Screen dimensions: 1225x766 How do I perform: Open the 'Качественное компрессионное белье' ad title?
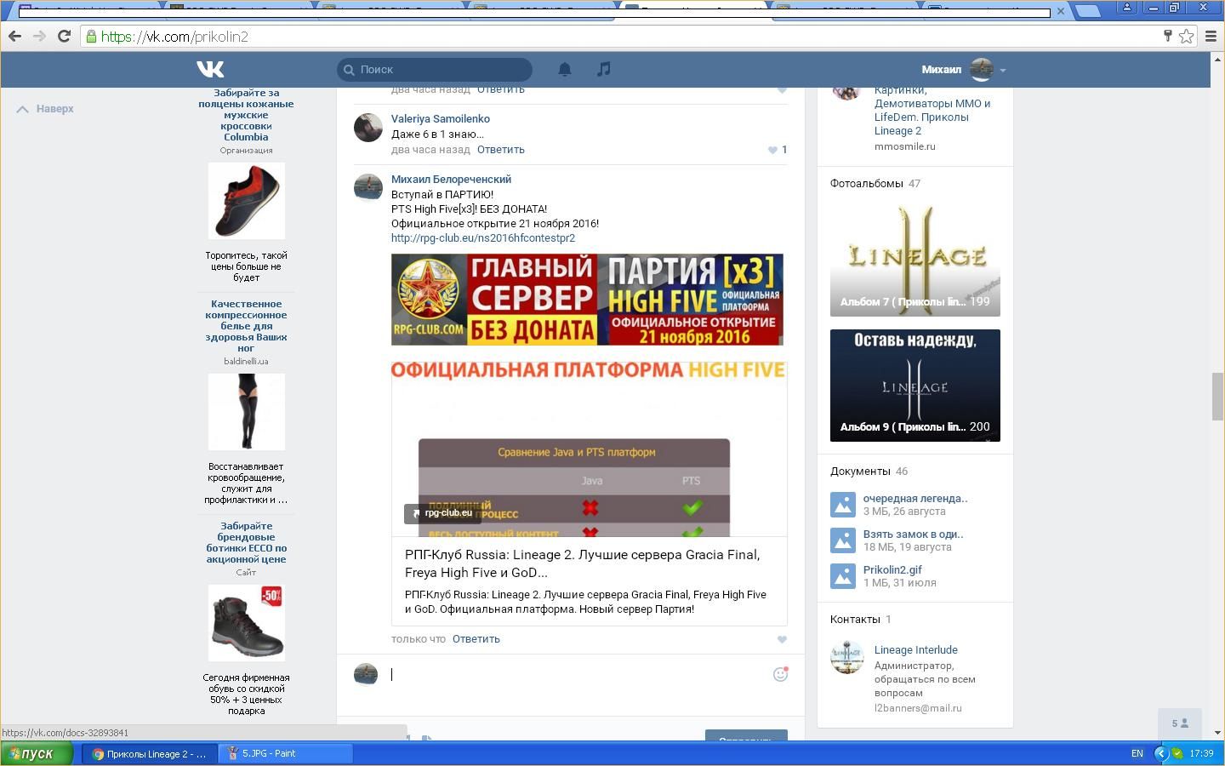(x=246, y=326)
